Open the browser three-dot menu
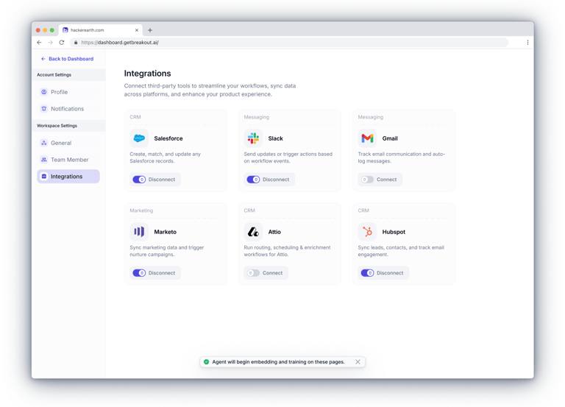 tap(527, 43)
